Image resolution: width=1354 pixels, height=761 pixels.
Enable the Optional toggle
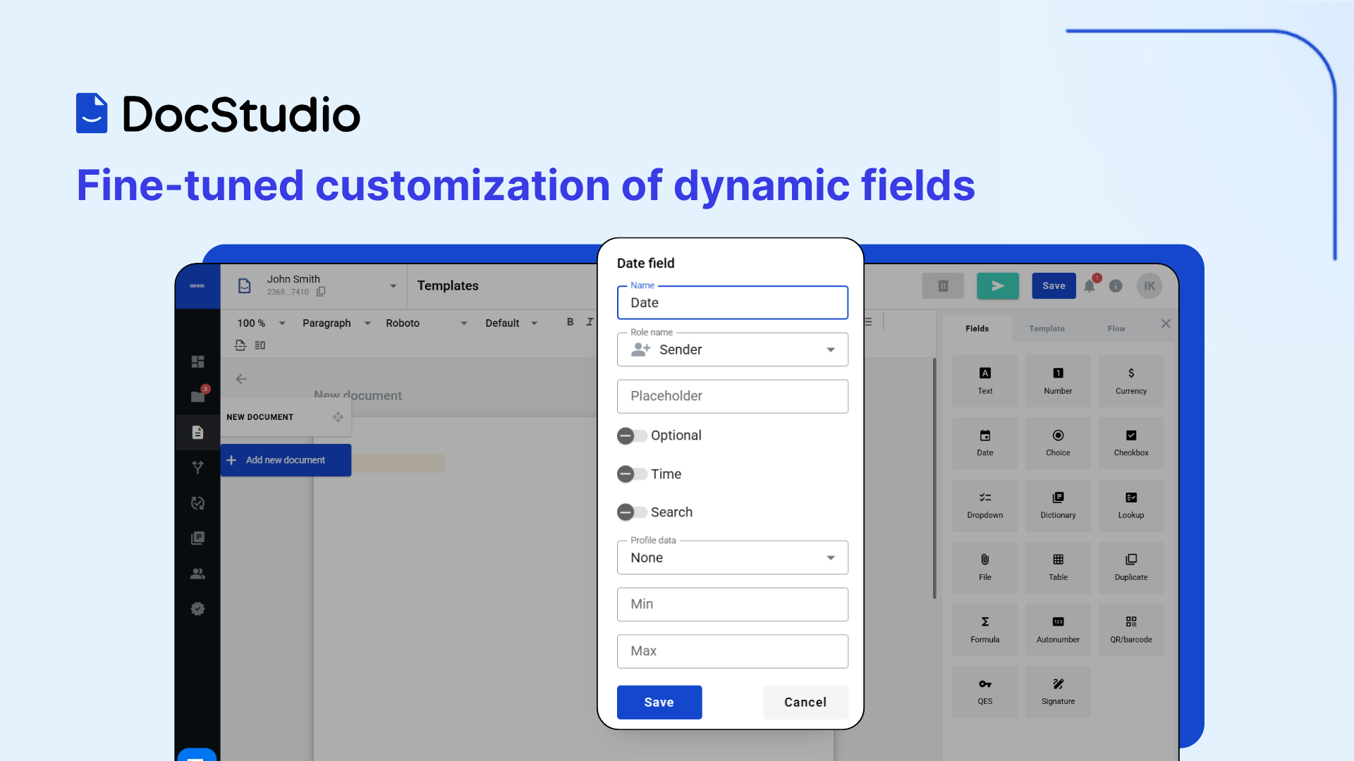(x=631, y=436)
